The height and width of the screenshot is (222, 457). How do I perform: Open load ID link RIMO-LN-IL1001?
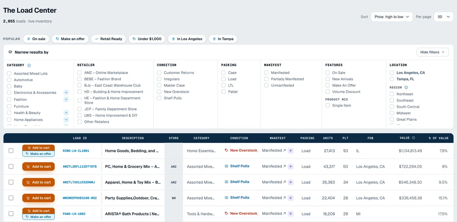[x=76, y=151]
